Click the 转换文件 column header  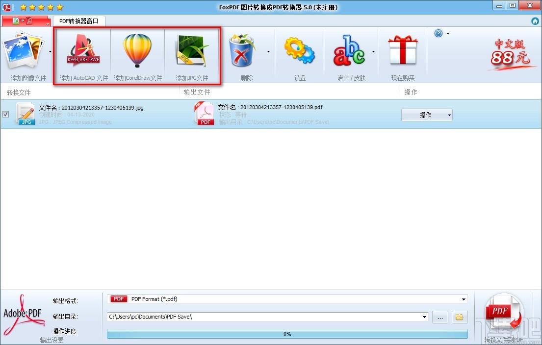pyautogui.click(x=19, y=92)
